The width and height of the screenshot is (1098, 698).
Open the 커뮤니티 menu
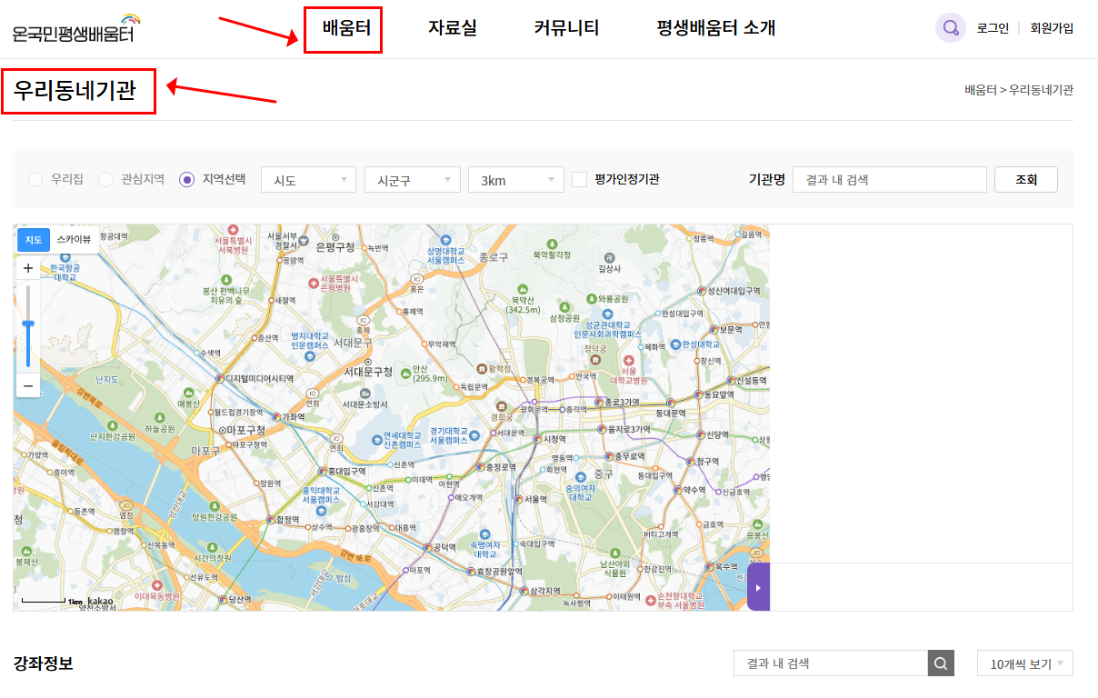566,28
